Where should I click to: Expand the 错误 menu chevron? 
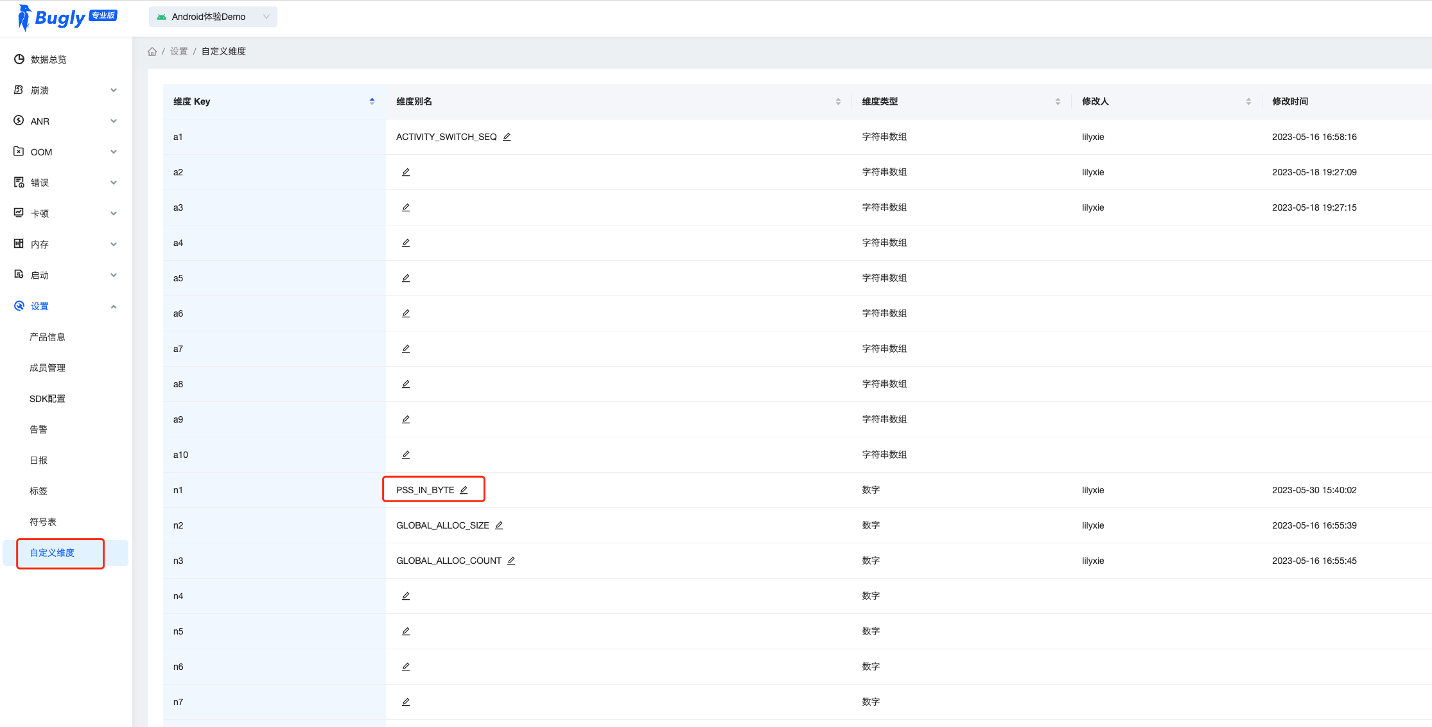coord(114,182)
